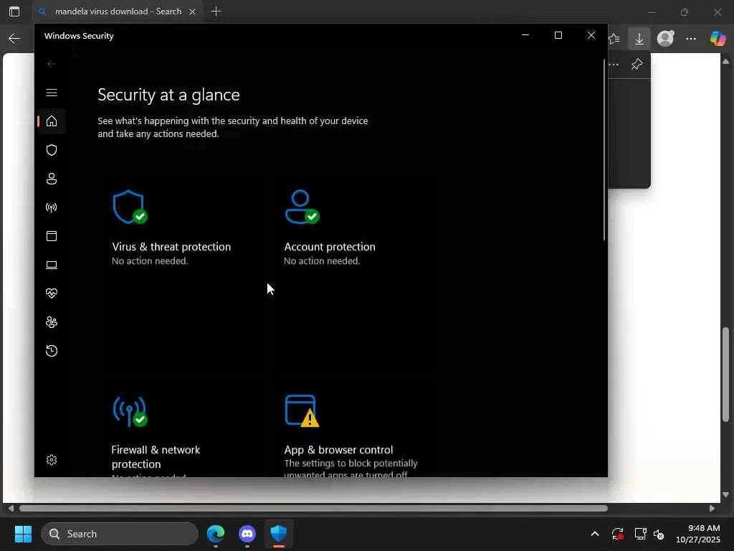Open Firewall & network antenna icon in sidebar
This screenshot has width=734, height=551.
pyautogui.click(x=52, y=207)
